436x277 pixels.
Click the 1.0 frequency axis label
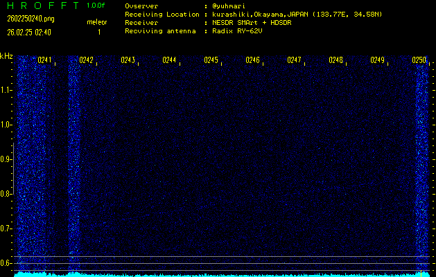6,125
